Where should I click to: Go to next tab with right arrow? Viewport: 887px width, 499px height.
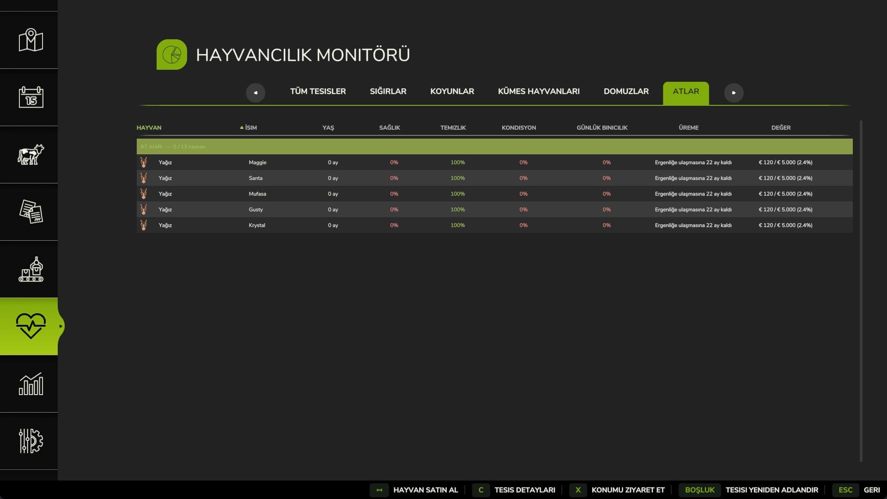(734, 92)
